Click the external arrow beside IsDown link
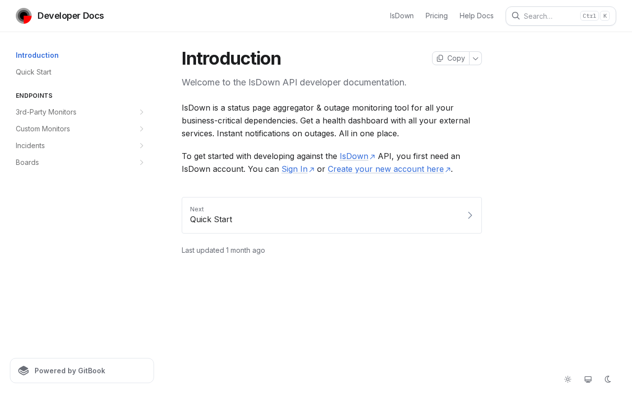The width and height of the screenshot is (632, 395). (x=373, y=157)
